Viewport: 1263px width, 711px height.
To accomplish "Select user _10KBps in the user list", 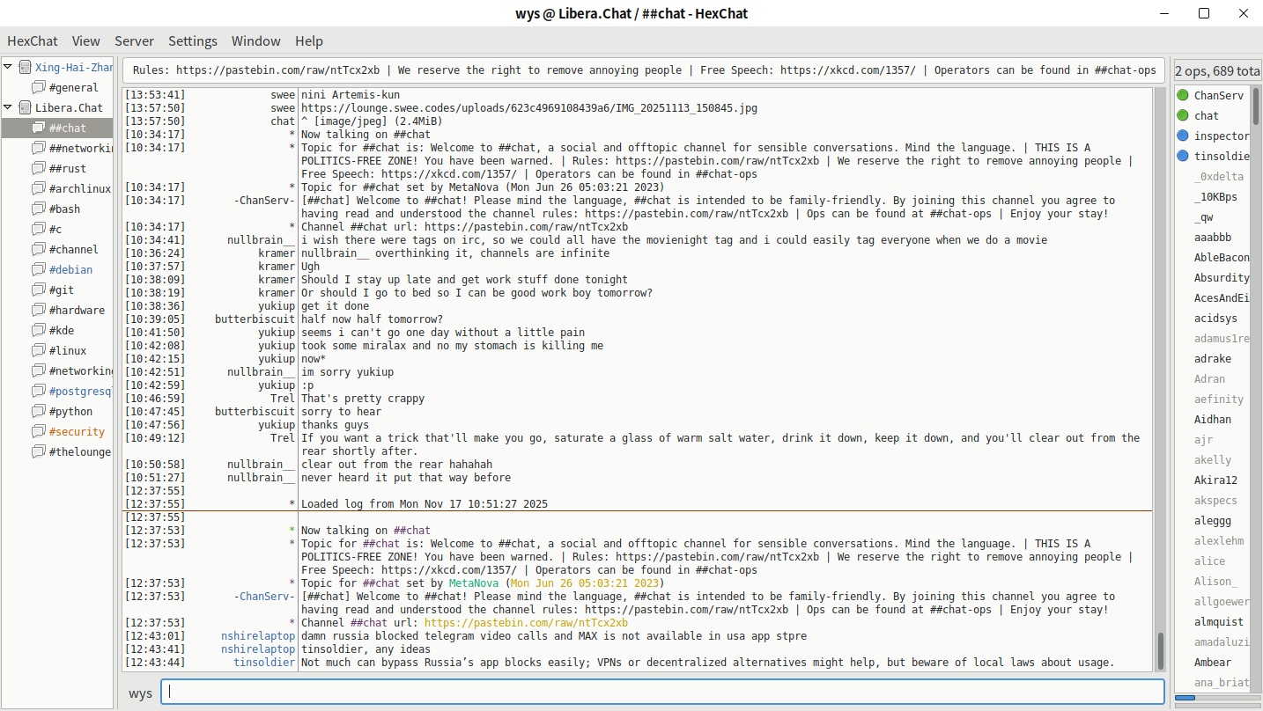I will (x=1215, y=196).
